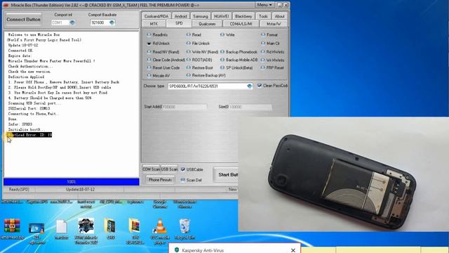The width and height of the screenshot is (449, 253).
Task: Close the Kaspersky Anti-Virus notification
Action: click(293, 250)
